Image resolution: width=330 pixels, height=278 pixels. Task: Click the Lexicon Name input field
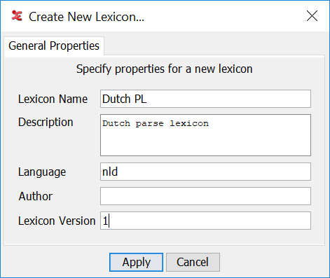coord(205,99)
